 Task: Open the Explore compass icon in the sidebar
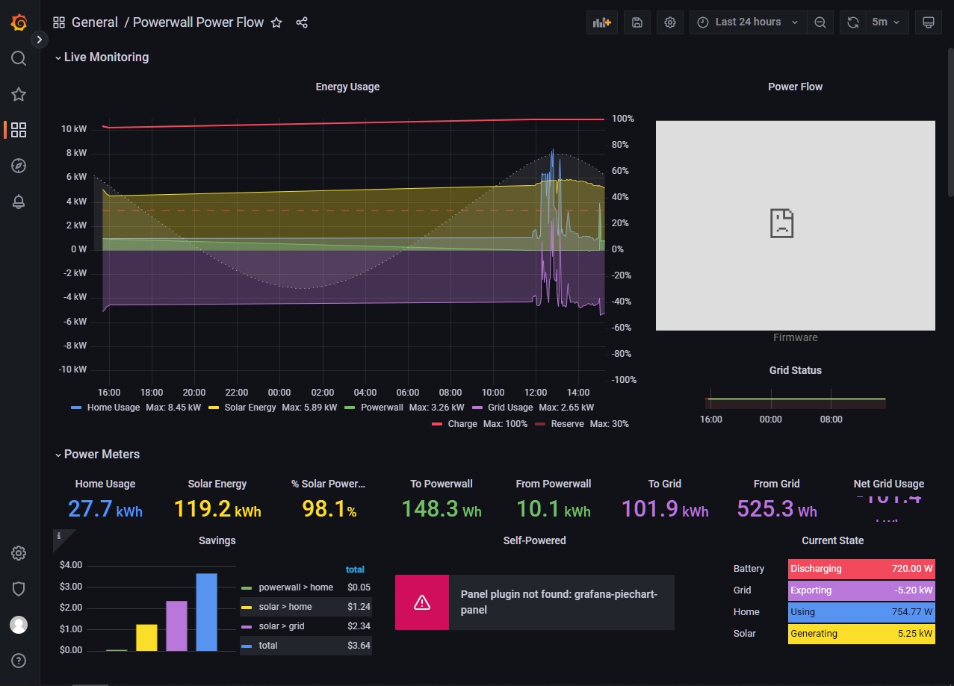[x=18, y=166]
